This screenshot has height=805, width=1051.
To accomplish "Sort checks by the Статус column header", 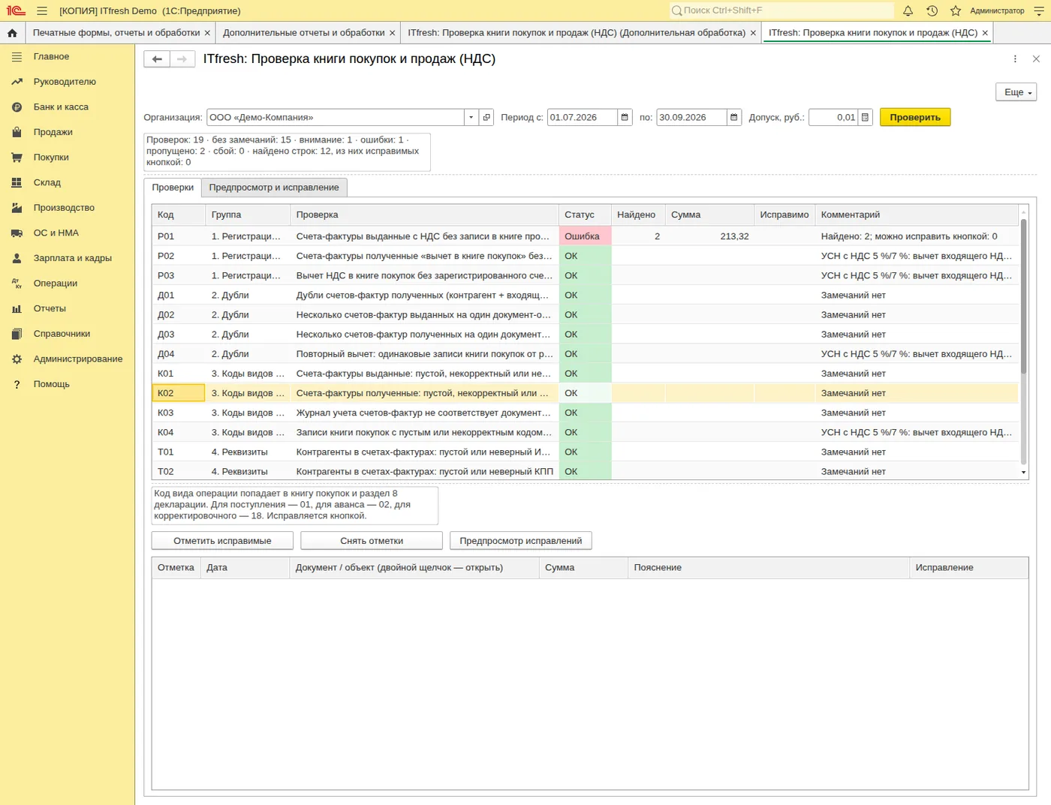I will coord(585,215).
